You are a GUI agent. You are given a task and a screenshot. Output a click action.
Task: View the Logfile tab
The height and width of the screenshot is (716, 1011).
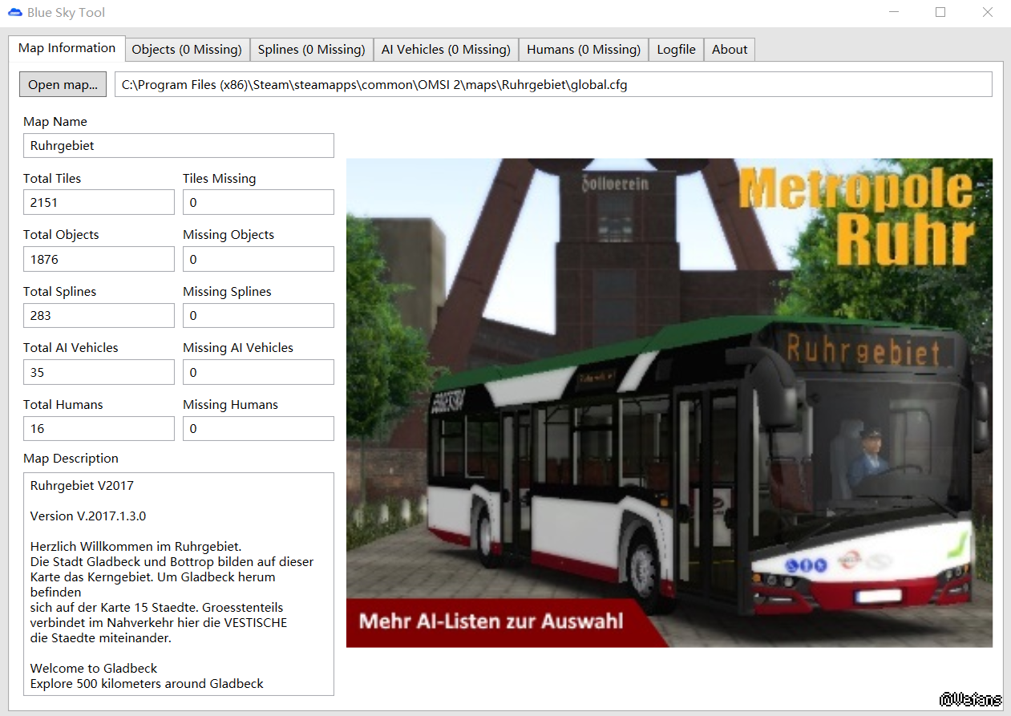click(676, 50)
